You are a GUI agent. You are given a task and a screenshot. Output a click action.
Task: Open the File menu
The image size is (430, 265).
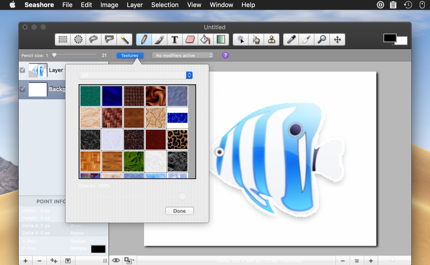(67, 5)
